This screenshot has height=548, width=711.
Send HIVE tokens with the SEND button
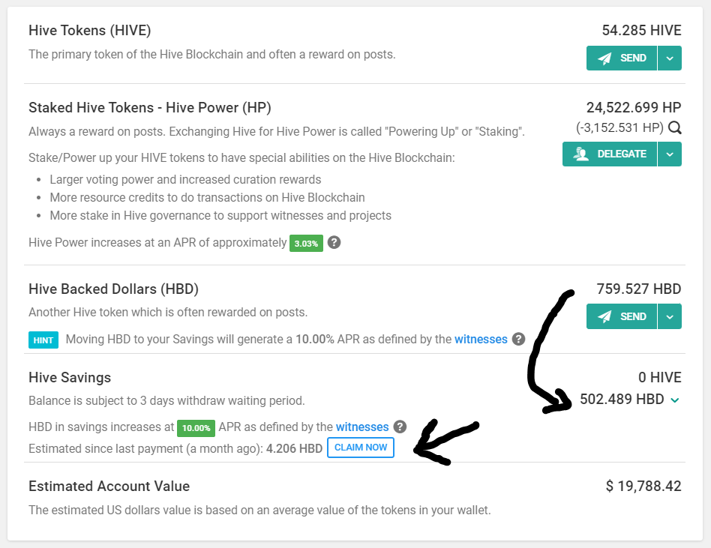coord(622,58)
